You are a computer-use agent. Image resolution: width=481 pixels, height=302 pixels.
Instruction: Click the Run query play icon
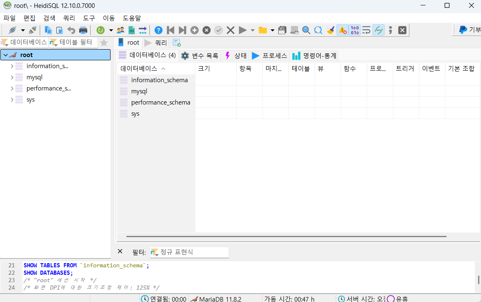click(x=243, y=30)
